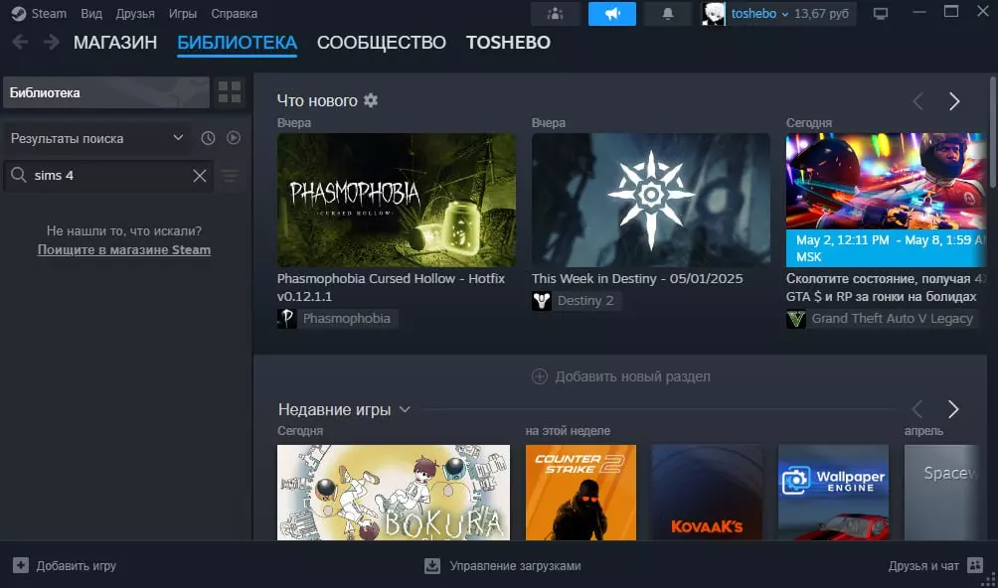Click the sims 4 search field
The image size is (998, 588).
coord(108,176)
